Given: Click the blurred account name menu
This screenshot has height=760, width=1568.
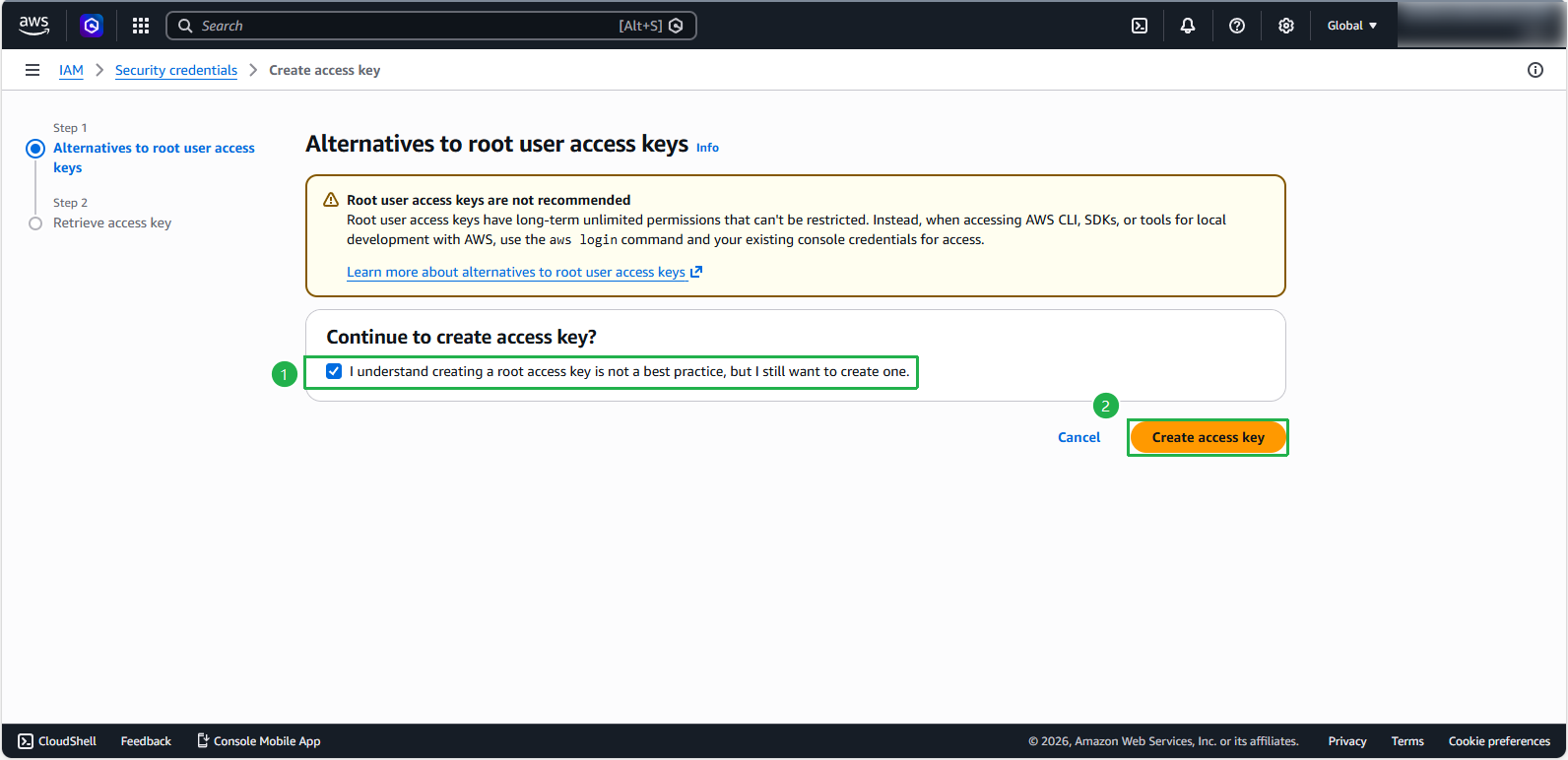Looking at the screenshot, I should pyautogui.click(x=1480, y=26).
